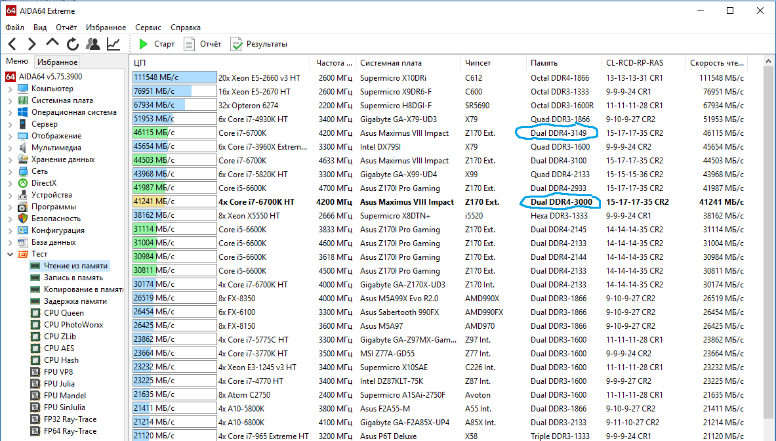Image resolution: width=776 pixels, height=441 pixels.
Task: Open the graph chart toolbar icon
Action: click(x=113, y=44)
